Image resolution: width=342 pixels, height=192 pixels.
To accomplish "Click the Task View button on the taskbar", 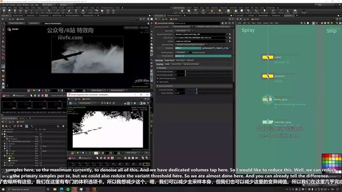I will click(48, 189).
